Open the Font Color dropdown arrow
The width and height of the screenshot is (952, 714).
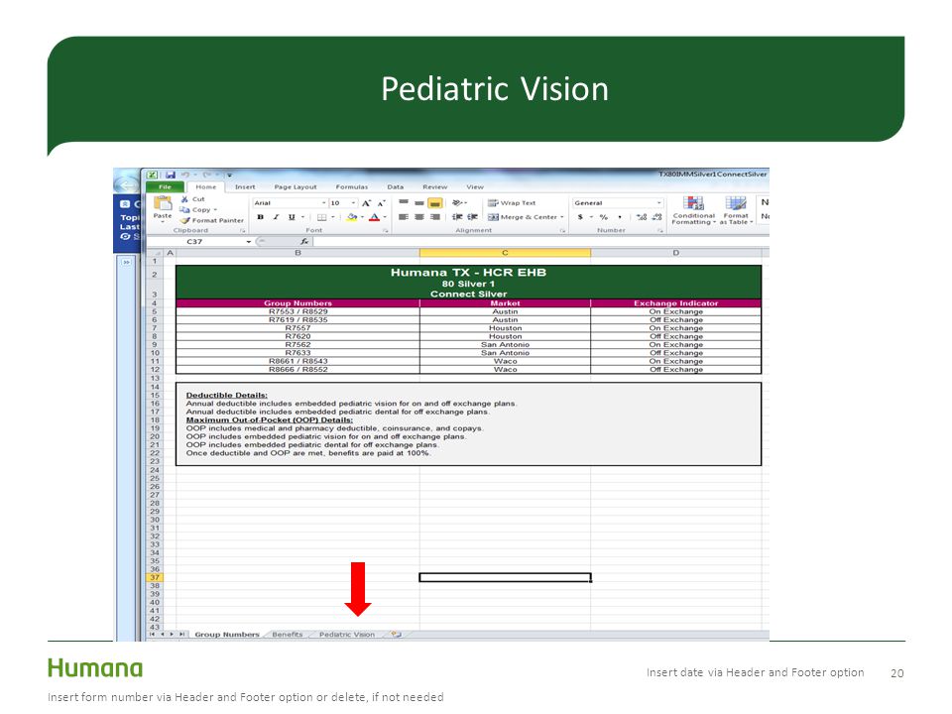coord(385,217)
